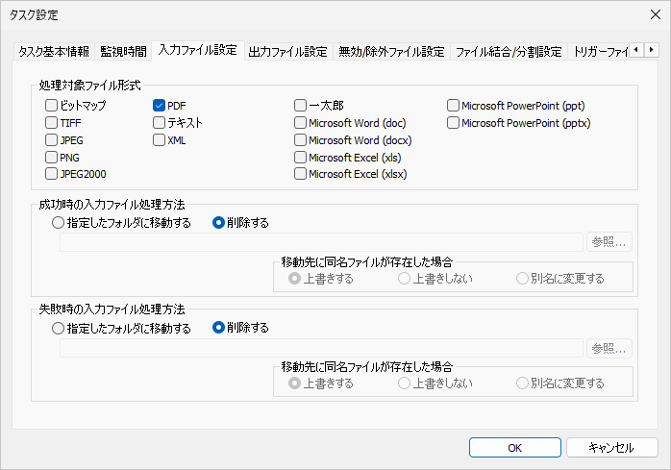Close the タスク設定 dialog
The width and height of the screenshot is (671, 470).
[654, 13]
